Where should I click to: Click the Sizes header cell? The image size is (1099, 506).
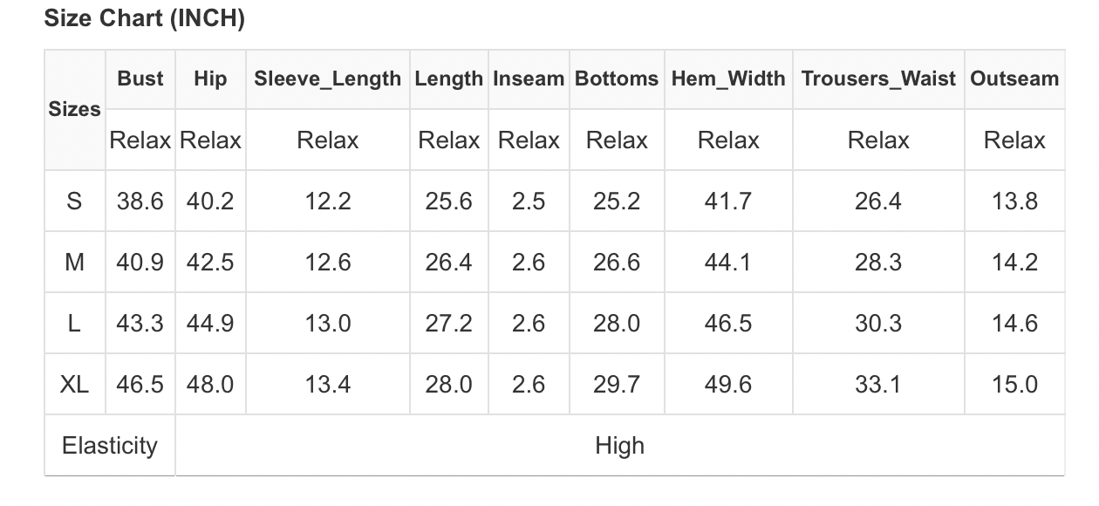click(x=74, y=109)
